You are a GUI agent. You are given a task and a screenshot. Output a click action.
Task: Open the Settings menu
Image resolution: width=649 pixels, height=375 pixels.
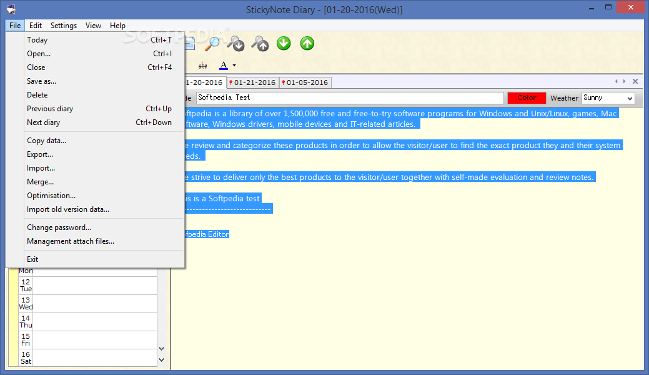pos(64,25)
